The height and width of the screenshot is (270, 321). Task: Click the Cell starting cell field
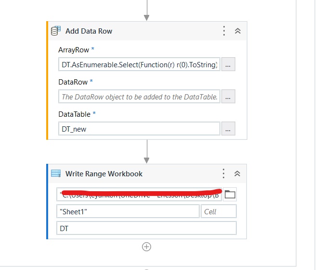pos(218,211)
